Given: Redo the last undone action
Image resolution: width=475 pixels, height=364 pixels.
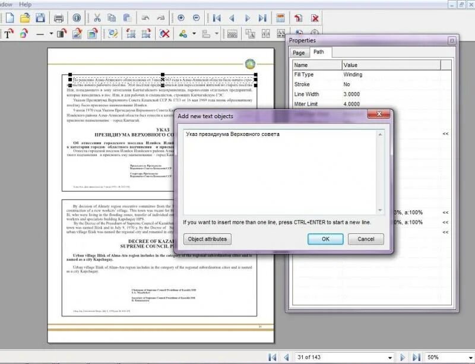Looking at the screenshot, I should click(x=160, y=18).
